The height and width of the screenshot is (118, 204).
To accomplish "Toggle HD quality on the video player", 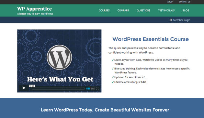I will (x=93, y=89).
